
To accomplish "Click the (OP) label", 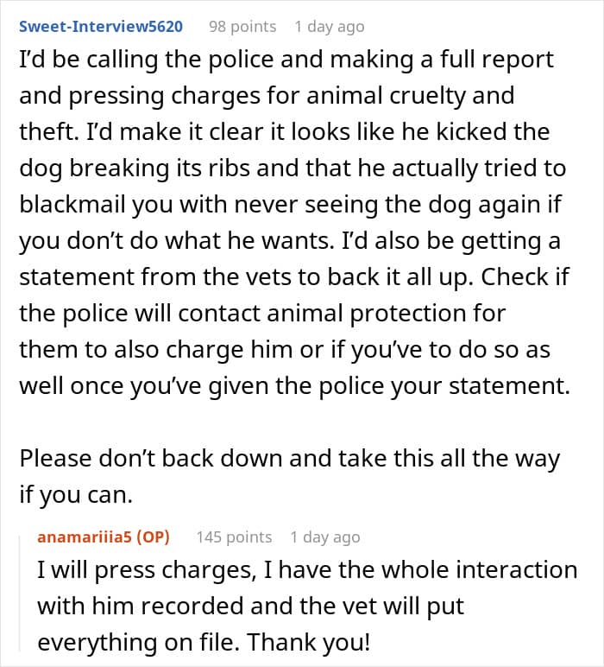I will [152, 537].
